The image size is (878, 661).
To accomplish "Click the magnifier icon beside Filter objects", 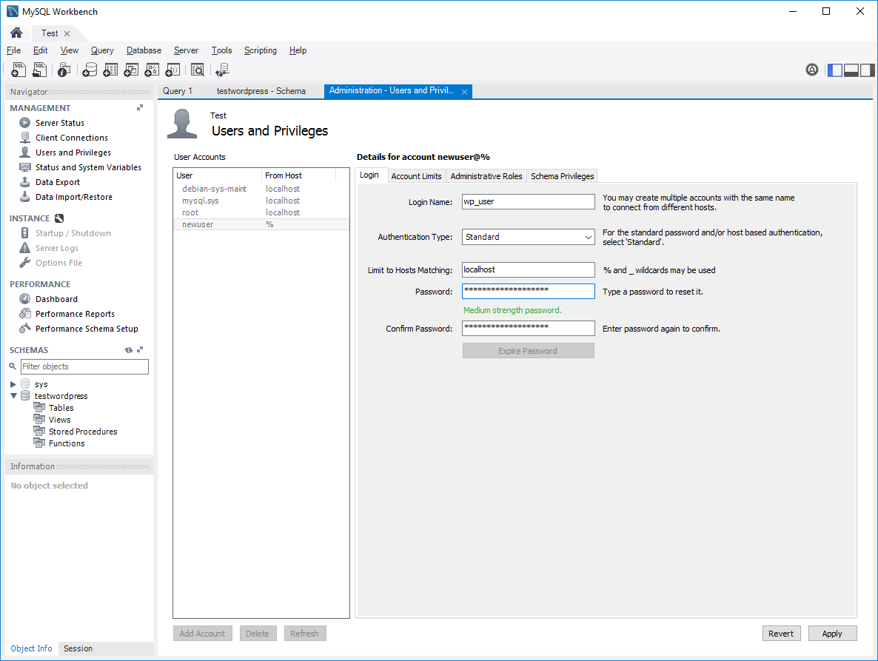I will (13, 366).
